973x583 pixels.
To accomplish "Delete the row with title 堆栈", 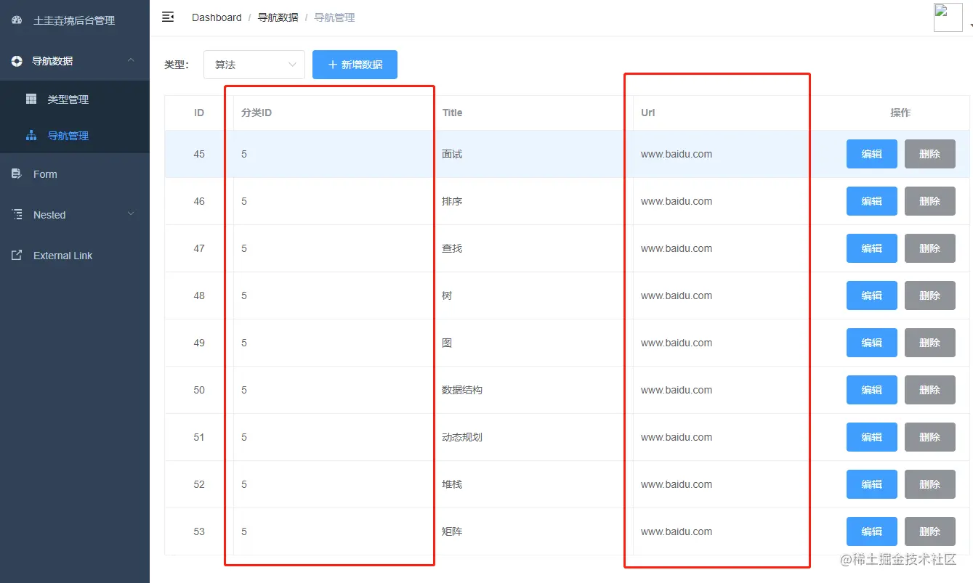I will click(930, 484).
